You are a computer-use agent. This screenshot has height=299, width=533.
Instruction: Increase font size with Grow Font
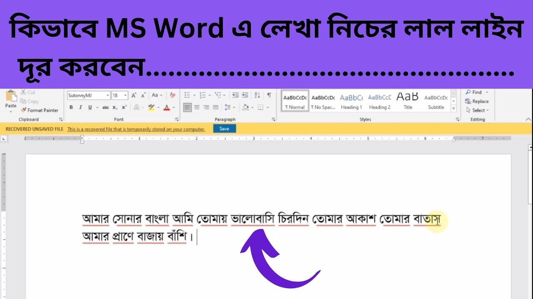point(134,95)
